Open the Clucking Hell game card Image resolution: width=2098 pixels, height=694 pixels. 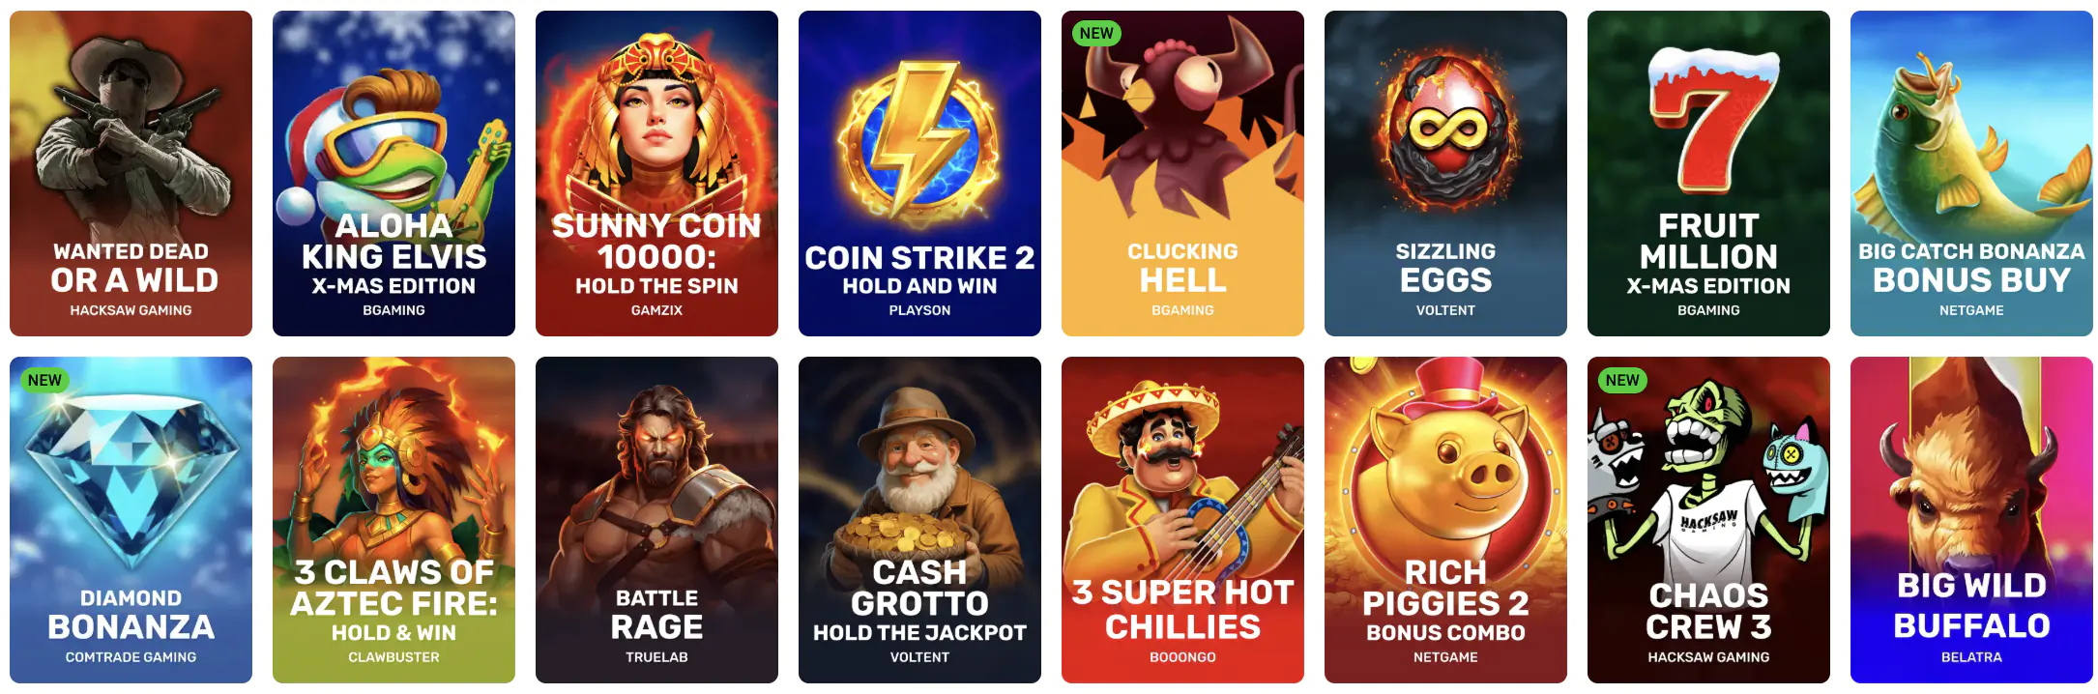pyautogui.click(x=1182, y=174)
